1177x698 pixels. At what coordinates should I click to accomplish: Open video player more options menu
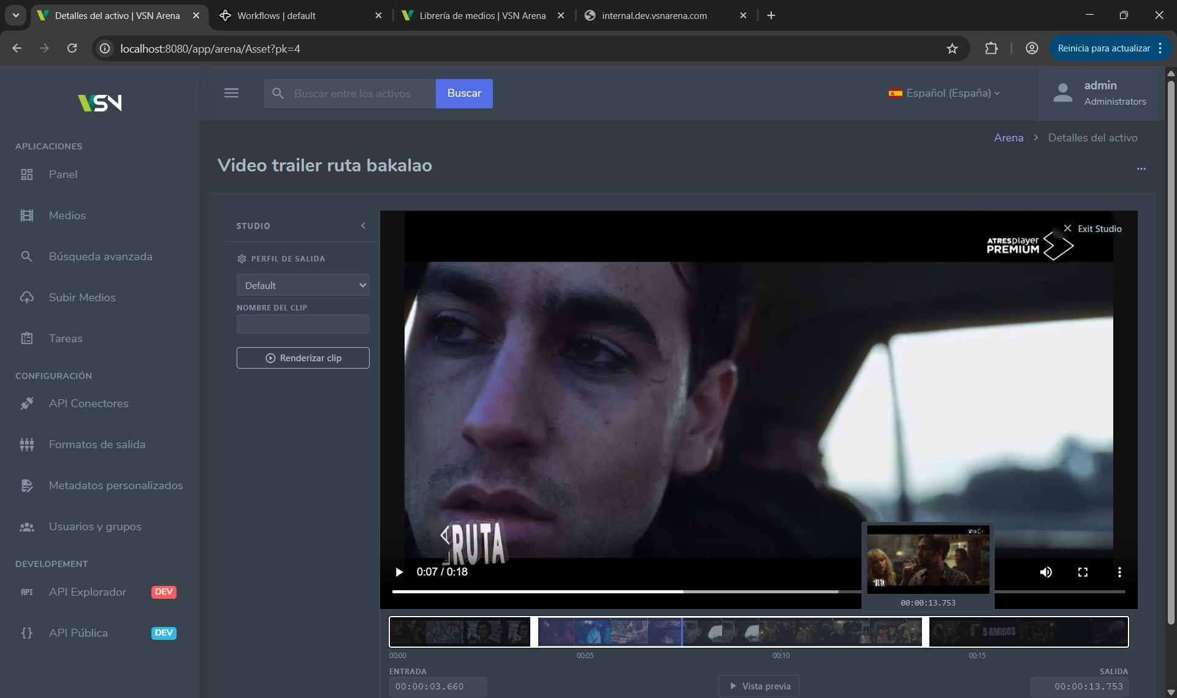1119,572
